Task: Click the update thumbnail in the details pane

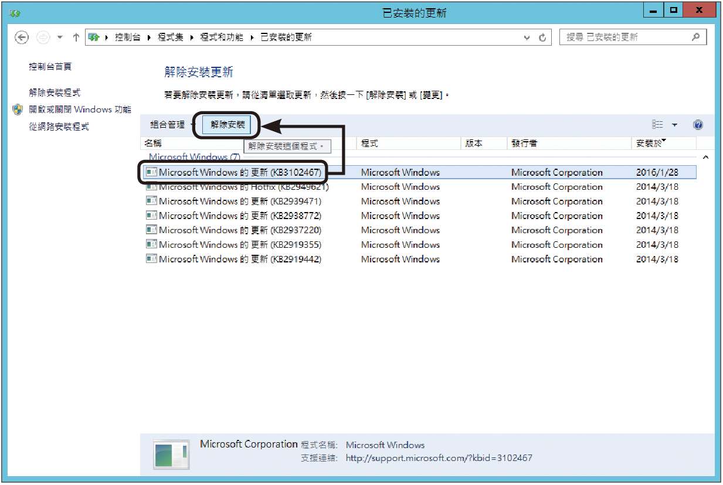Action: pyautogui.click(x=171, y=455)
